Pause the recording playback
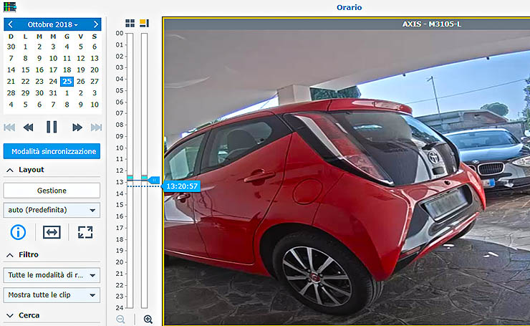The height and width of the screenshot is (326, 530). pyautogui.click(x=52, y=128)
